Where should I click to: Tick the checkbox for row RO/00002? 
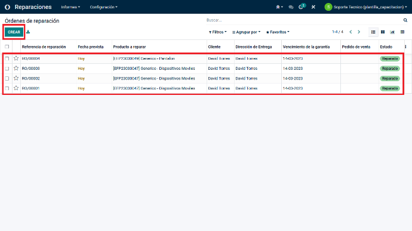point(7,78)
